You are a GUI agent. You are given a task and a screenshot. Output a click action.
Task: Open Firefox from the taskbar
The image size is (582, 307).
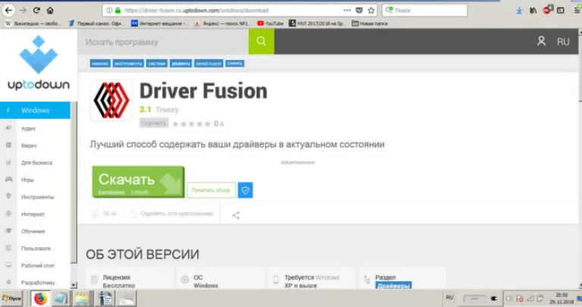click(40, 299)
